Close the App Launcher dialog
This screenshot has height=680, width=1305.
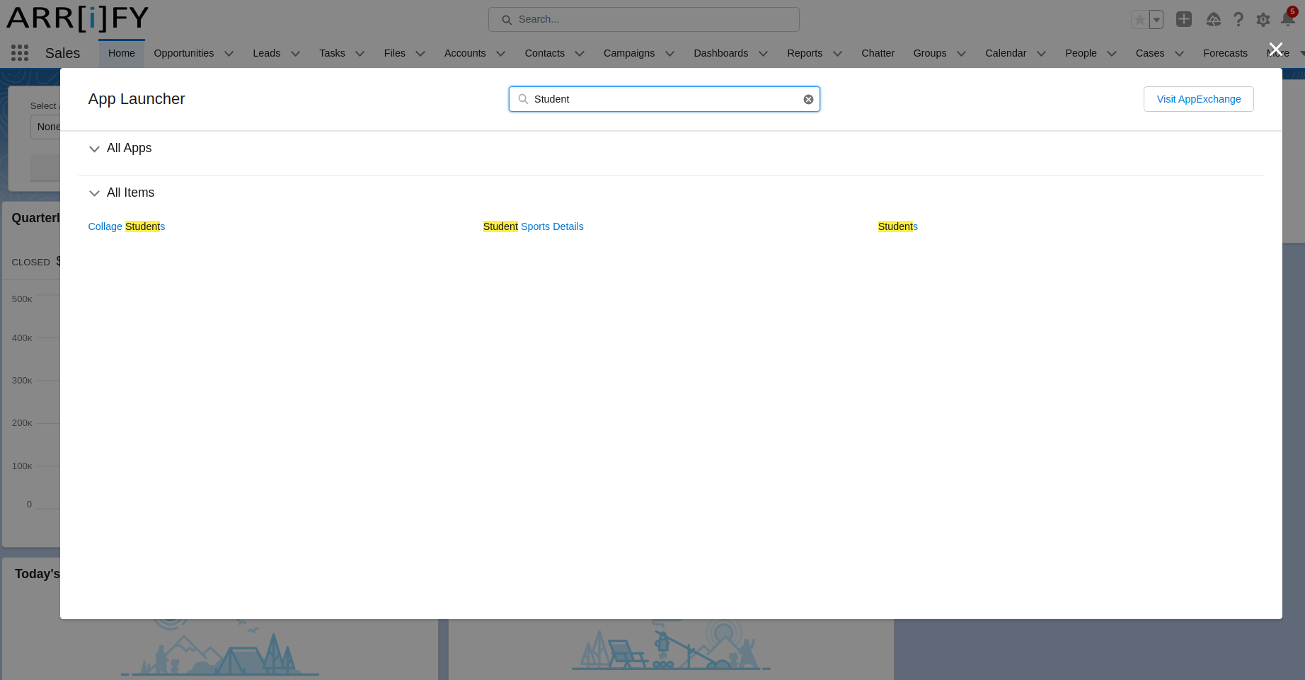point(1275,49)
